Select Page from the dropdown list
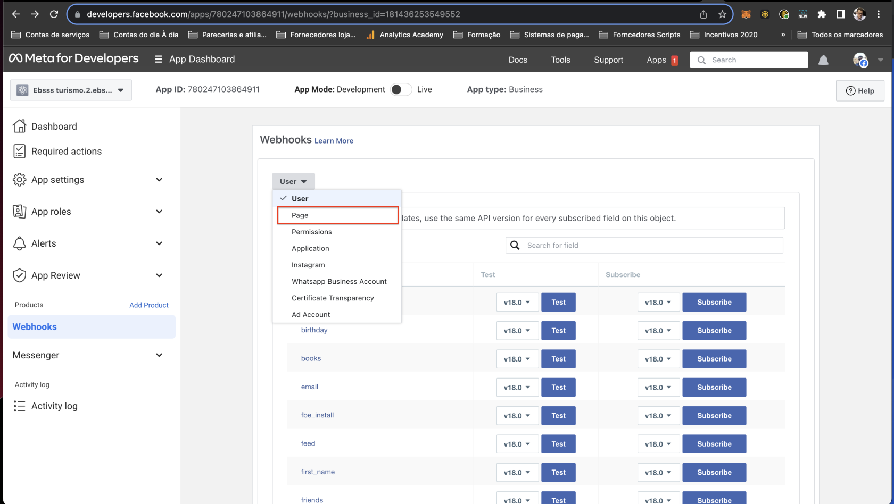Screen dimensions: 894x504 (337, 215)
